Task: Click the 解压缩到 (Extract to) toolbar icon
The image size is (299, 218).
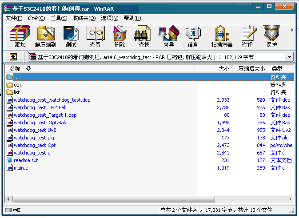Action: pos(46,33)
